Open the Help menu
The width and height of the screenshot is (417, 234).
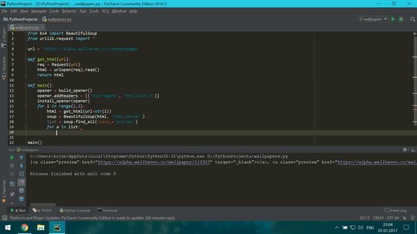click(x=134, y=11)
